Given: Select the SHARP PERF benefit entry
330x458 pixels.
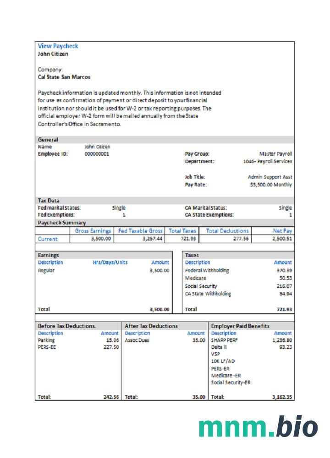Looking at the screenshot, I should coord(225,340).
